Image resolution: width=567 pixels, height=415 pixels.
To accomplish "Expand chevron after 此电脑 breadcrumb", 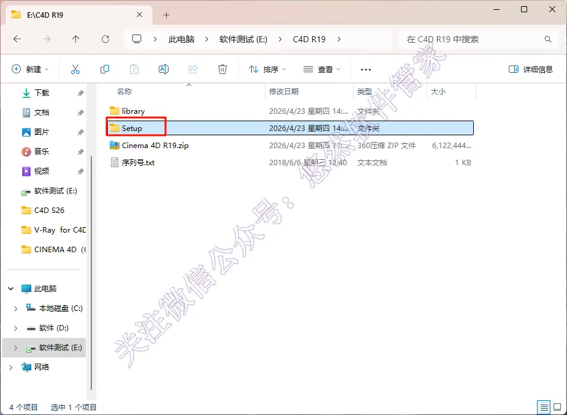I will coord(207,39).
